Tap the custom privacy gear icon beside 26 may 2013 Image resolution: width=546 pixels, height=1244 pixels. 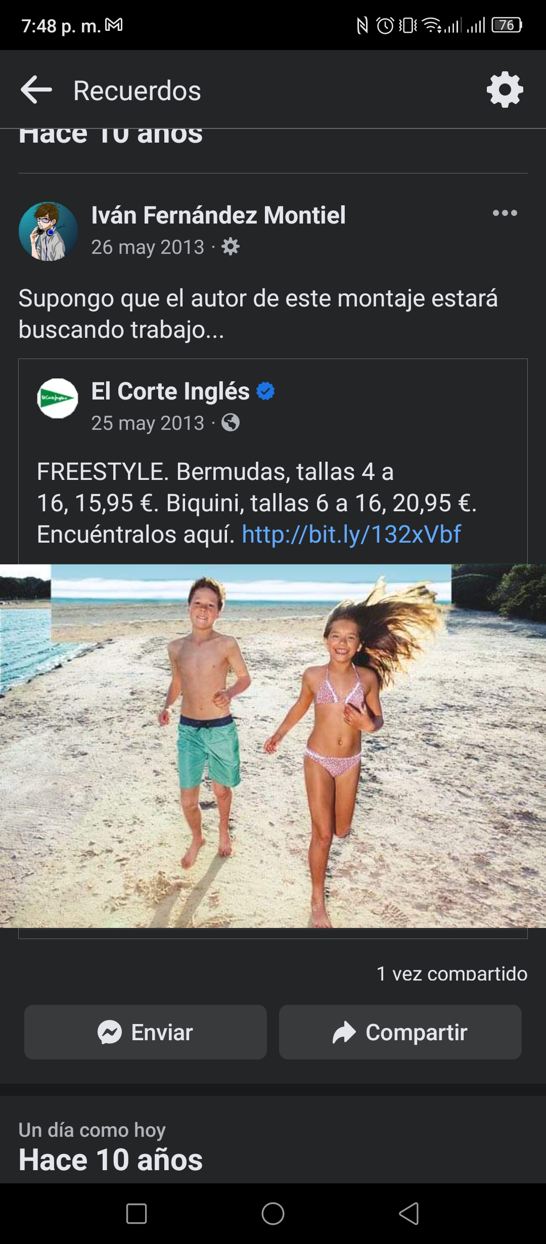tap(231, 247)
